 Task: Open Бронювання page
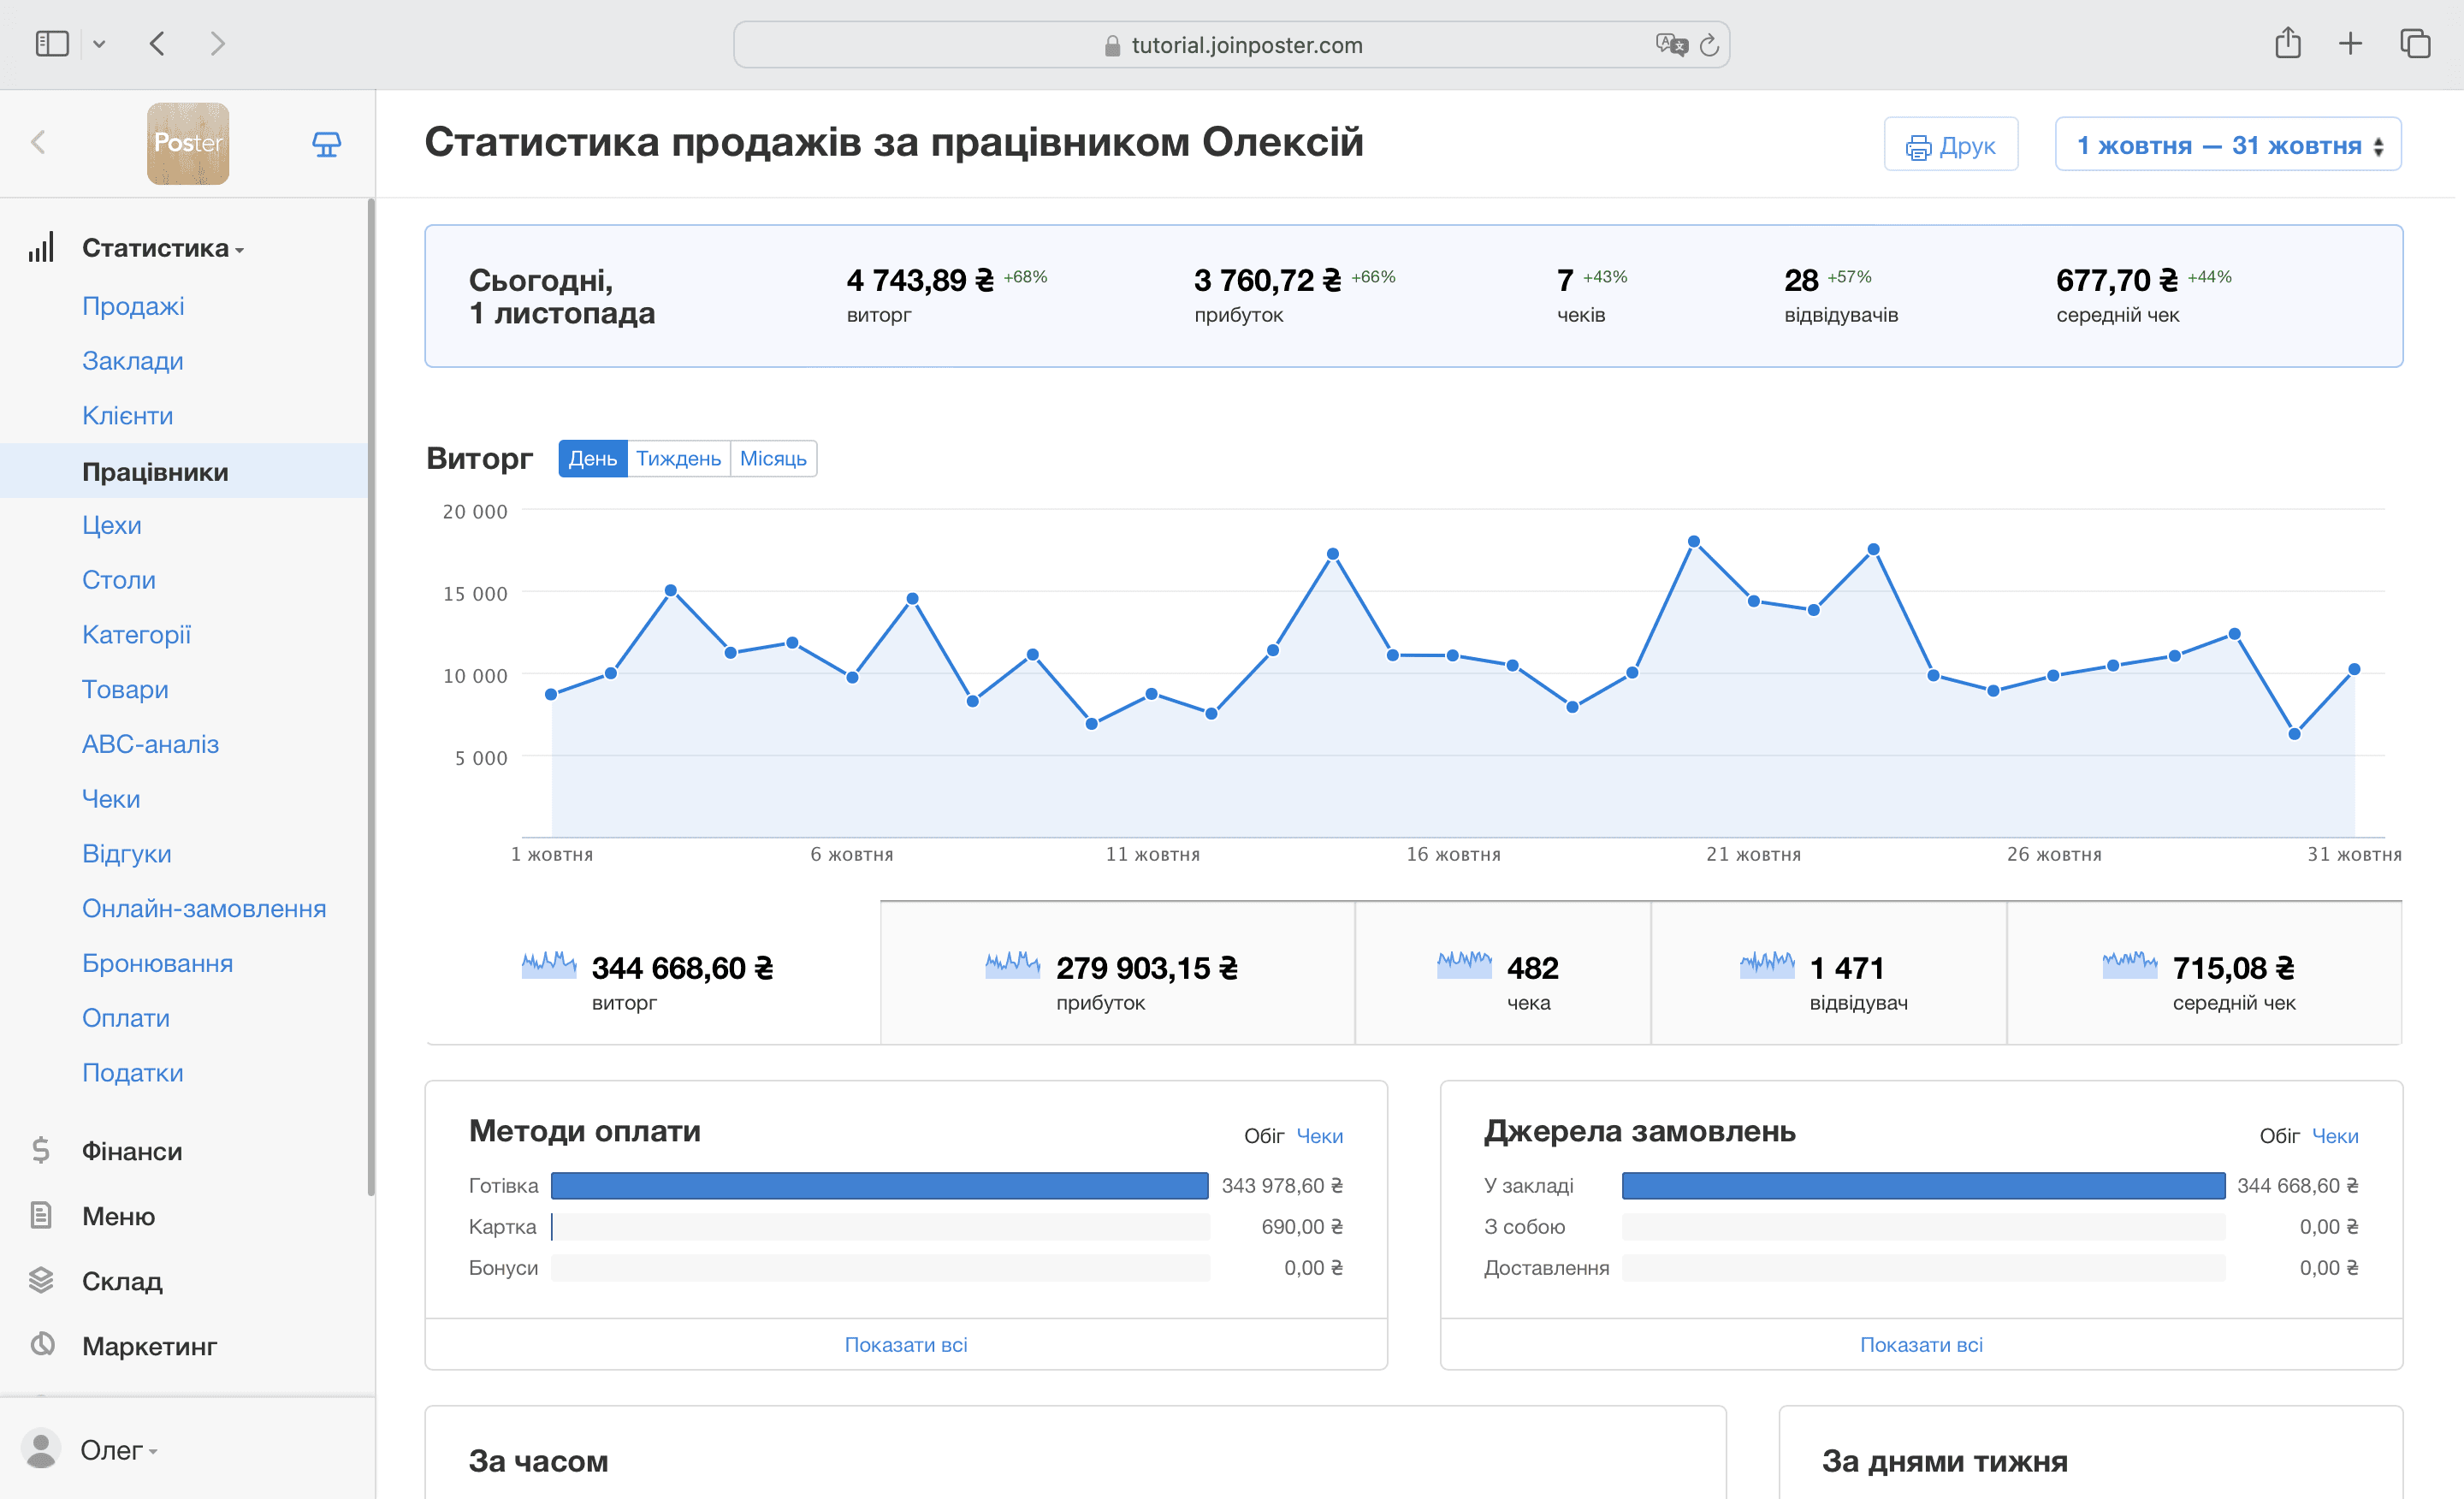click(x=157, y=963)
